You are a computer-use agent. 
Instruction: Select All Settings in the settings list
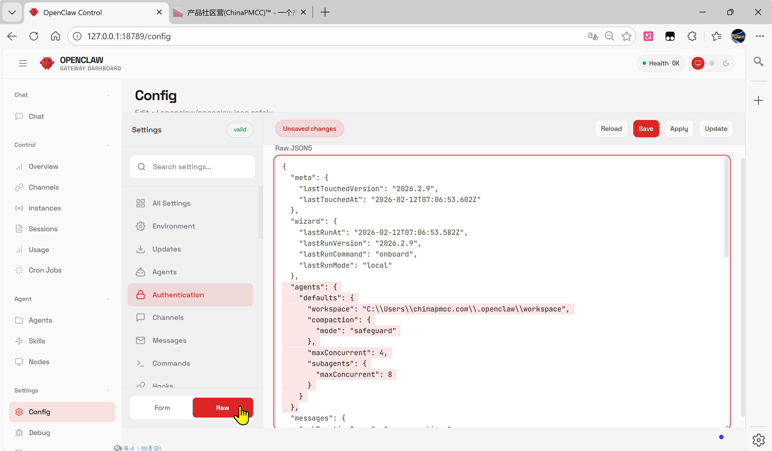pos(171,203)
